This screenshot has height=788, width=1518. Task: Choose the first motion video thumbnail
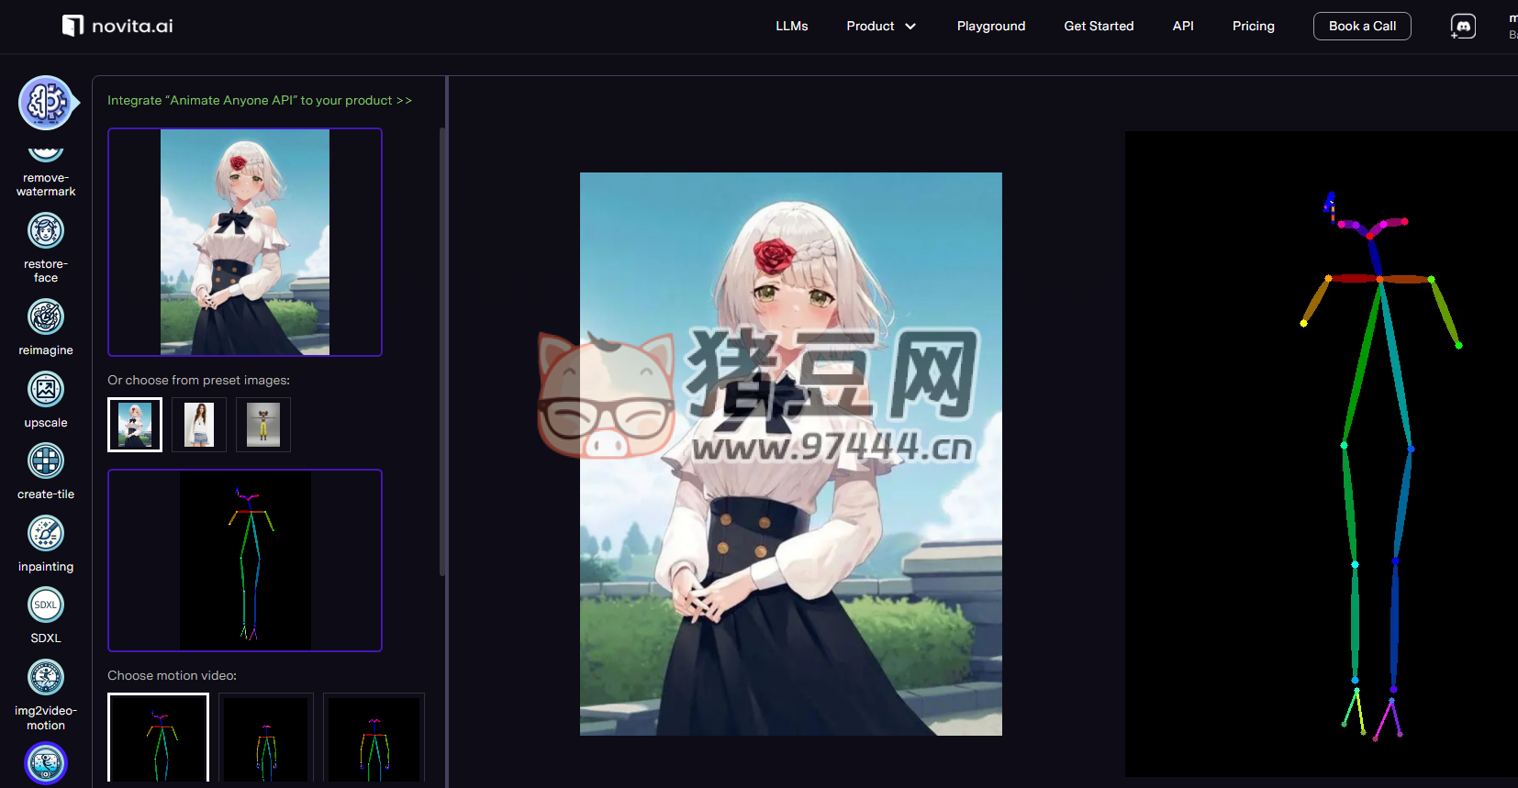pos(158,738)
